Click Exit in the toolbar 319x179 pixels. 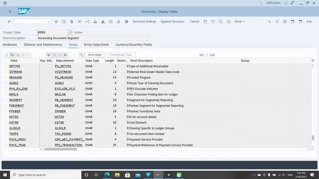[x=309, y=21]
